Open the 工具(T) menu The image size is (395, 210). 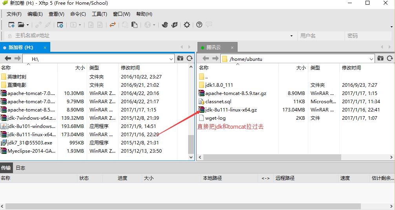point(99,14)
